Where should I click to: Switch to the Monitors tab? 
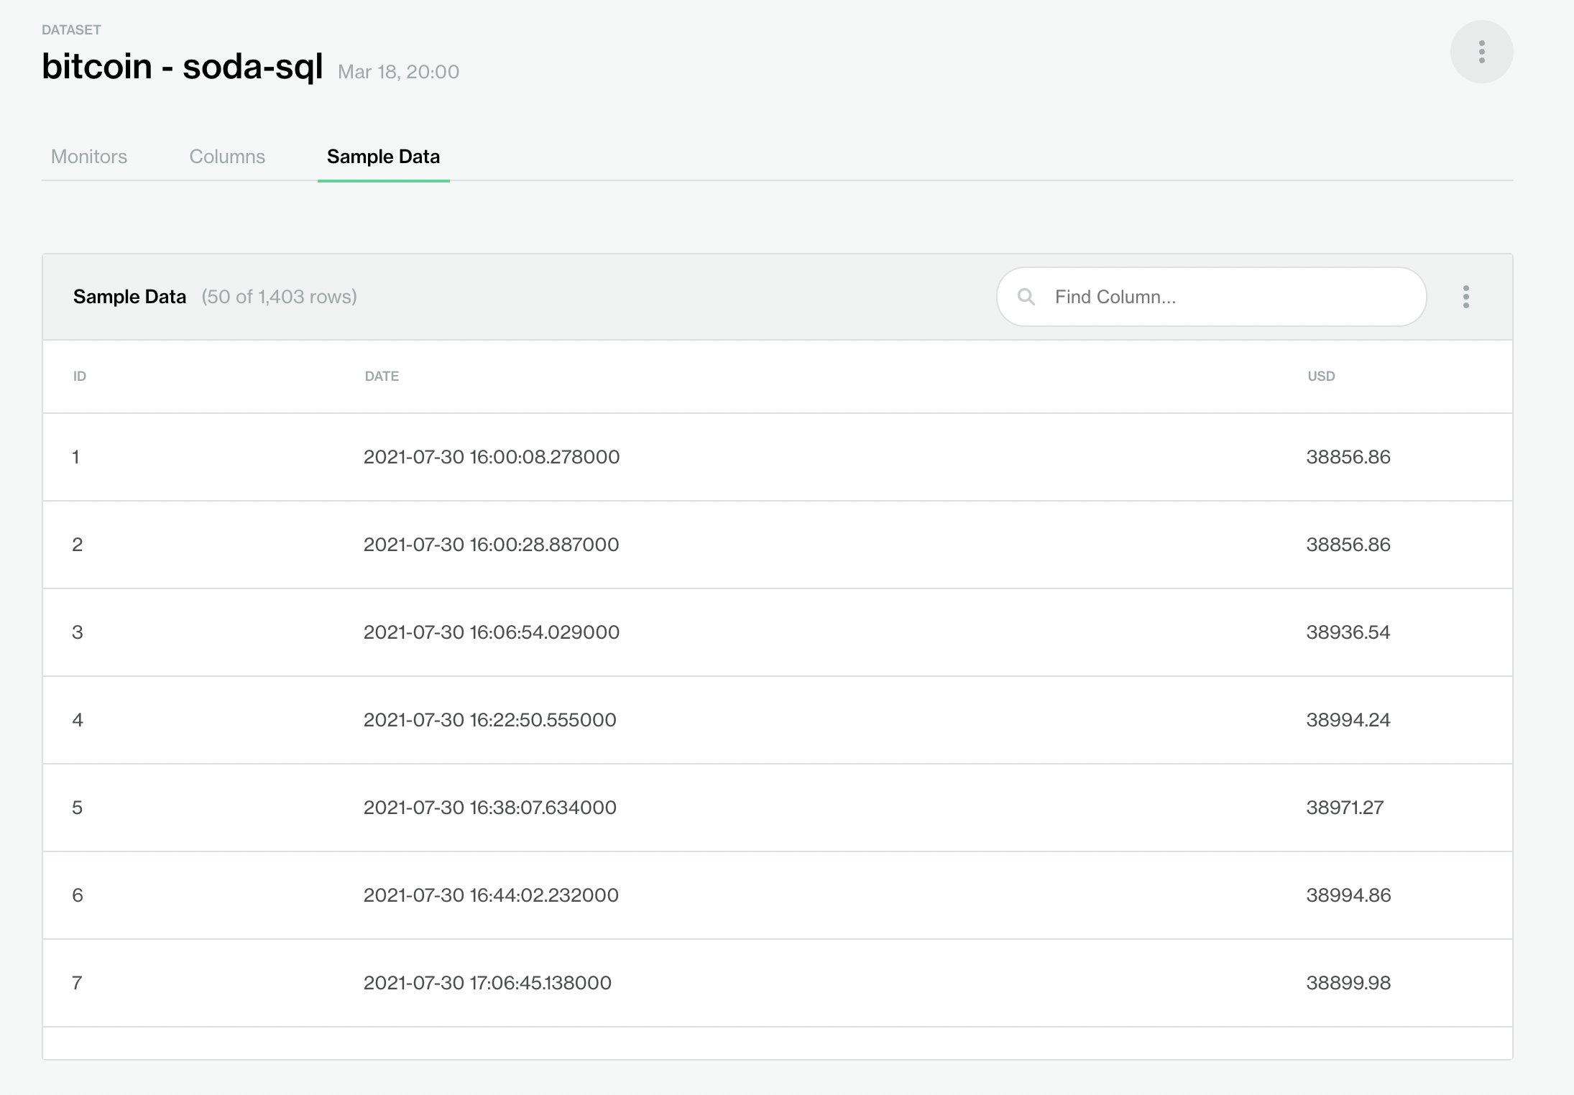pyautogui.click(x=88, y=157)
